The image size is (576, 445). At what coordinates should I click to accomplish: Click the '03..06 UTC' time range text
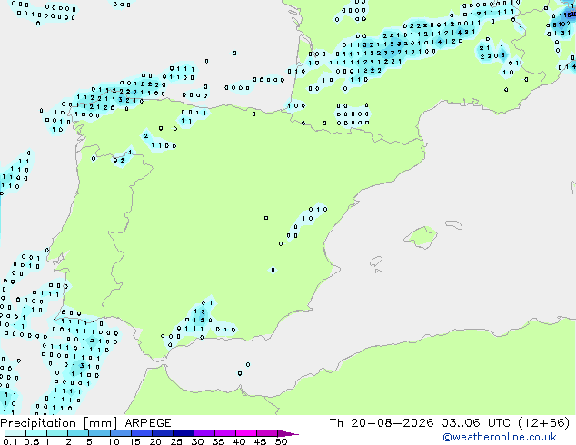(476, 423)
